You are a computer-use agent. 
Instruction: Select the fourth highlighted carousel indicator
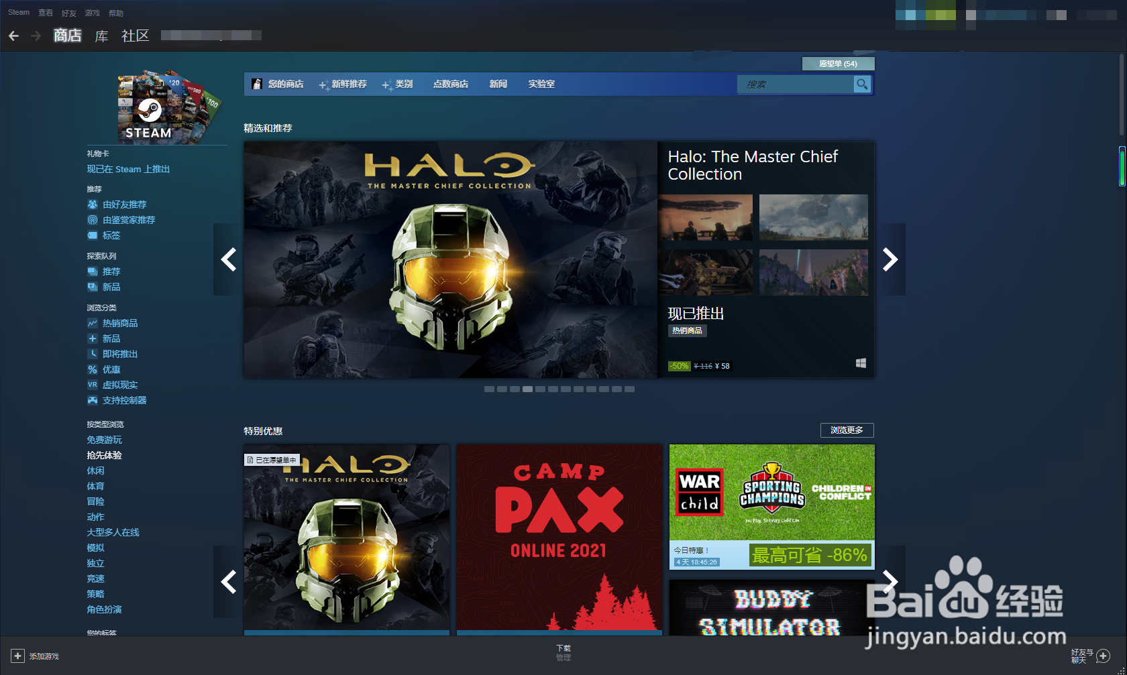tap(527, 389)
